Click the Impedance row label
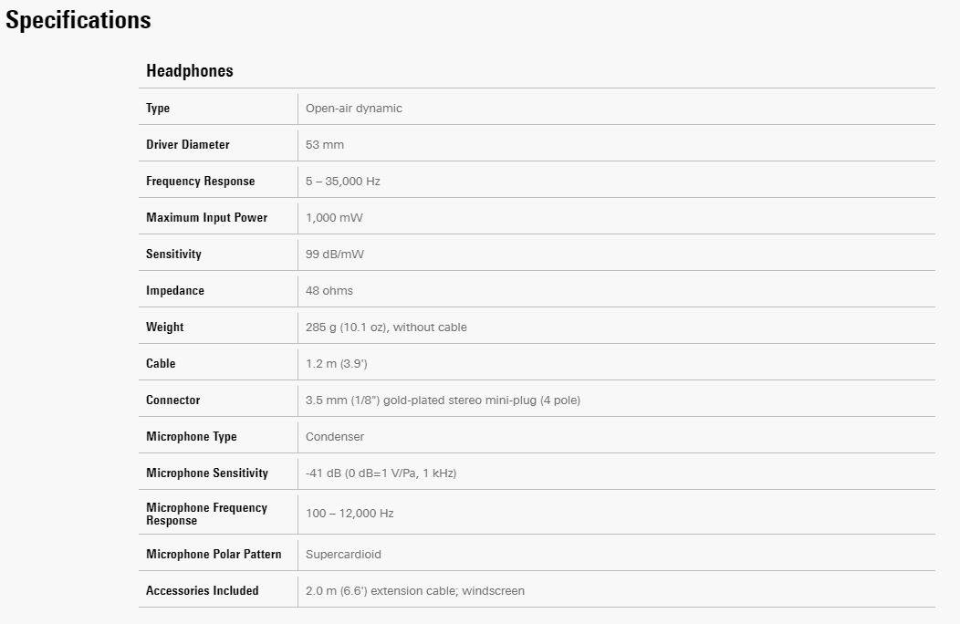 (175, 291)
